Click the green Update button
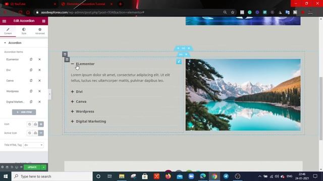Screen dimensions: 323x181 (x=32, y=167)
